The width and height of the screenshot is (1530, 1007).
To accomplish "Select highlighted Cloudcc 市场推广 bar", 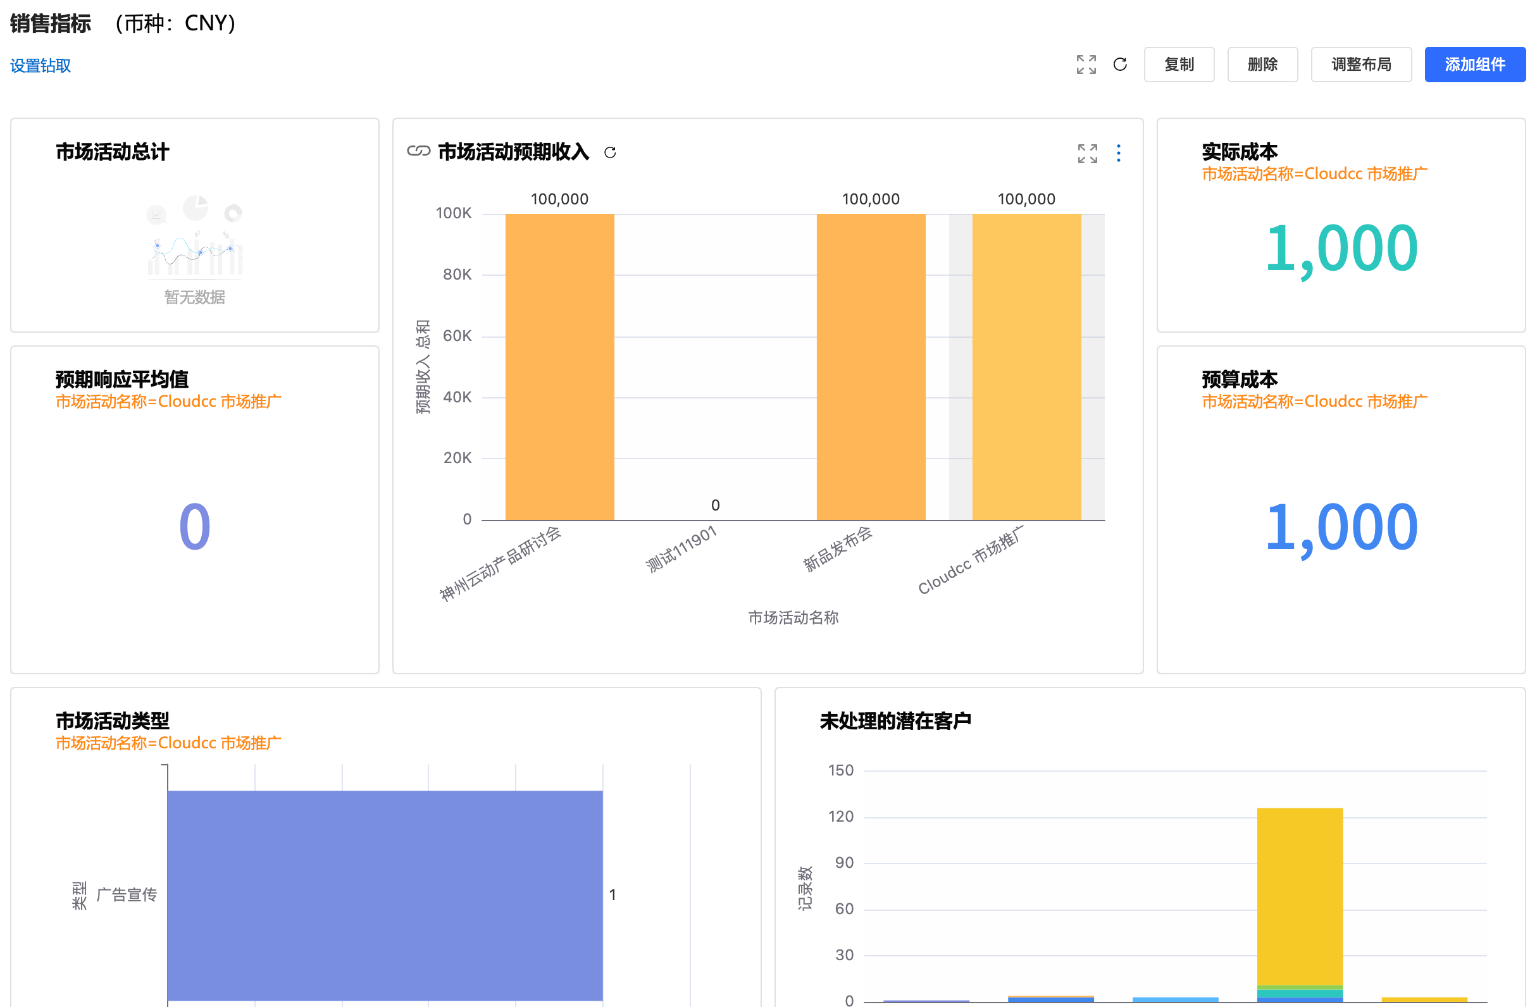I will click(1026, 366).
